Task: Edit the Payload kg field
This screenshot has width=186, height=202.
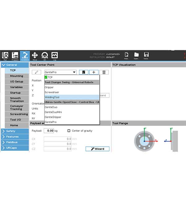Action: 49,131
